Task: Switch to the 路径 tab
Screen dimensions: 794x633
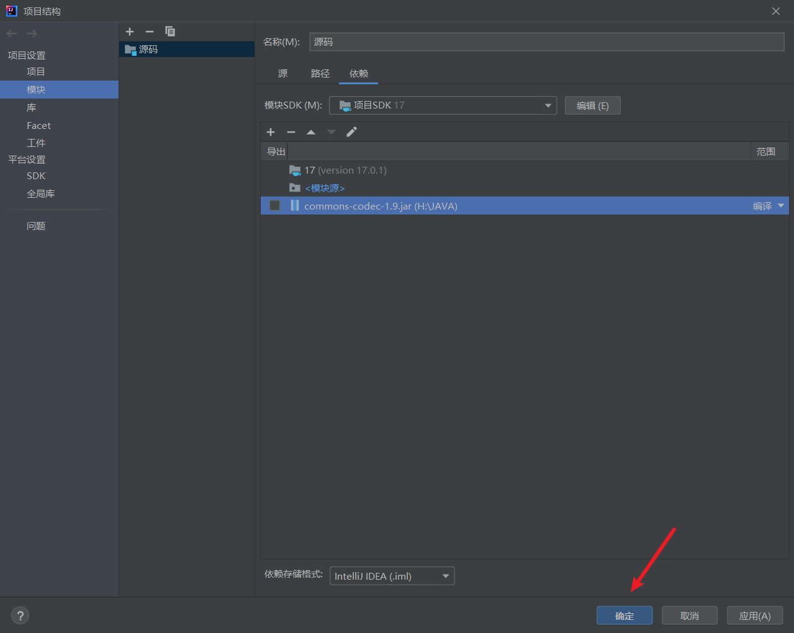Action: coord(320,73)
